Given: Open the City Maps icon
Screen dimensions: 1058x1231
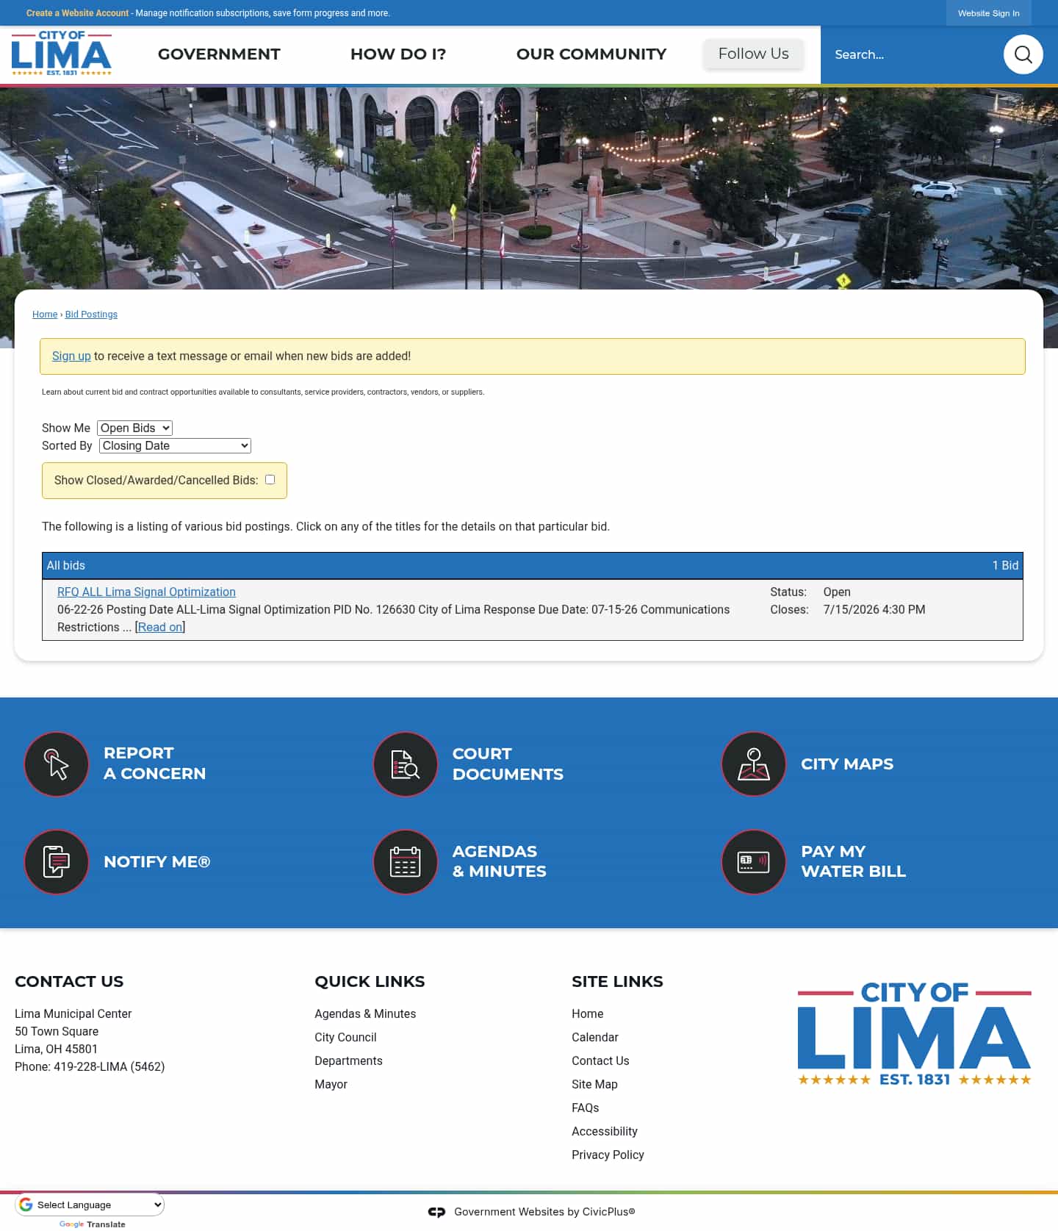Looking at the screenshot, I should (754, 764).
